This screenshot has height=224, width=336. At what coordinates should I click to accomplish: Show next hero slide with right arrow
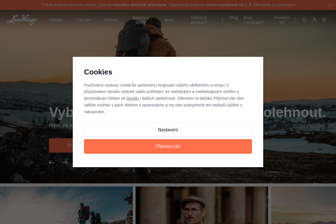(65, 162)
